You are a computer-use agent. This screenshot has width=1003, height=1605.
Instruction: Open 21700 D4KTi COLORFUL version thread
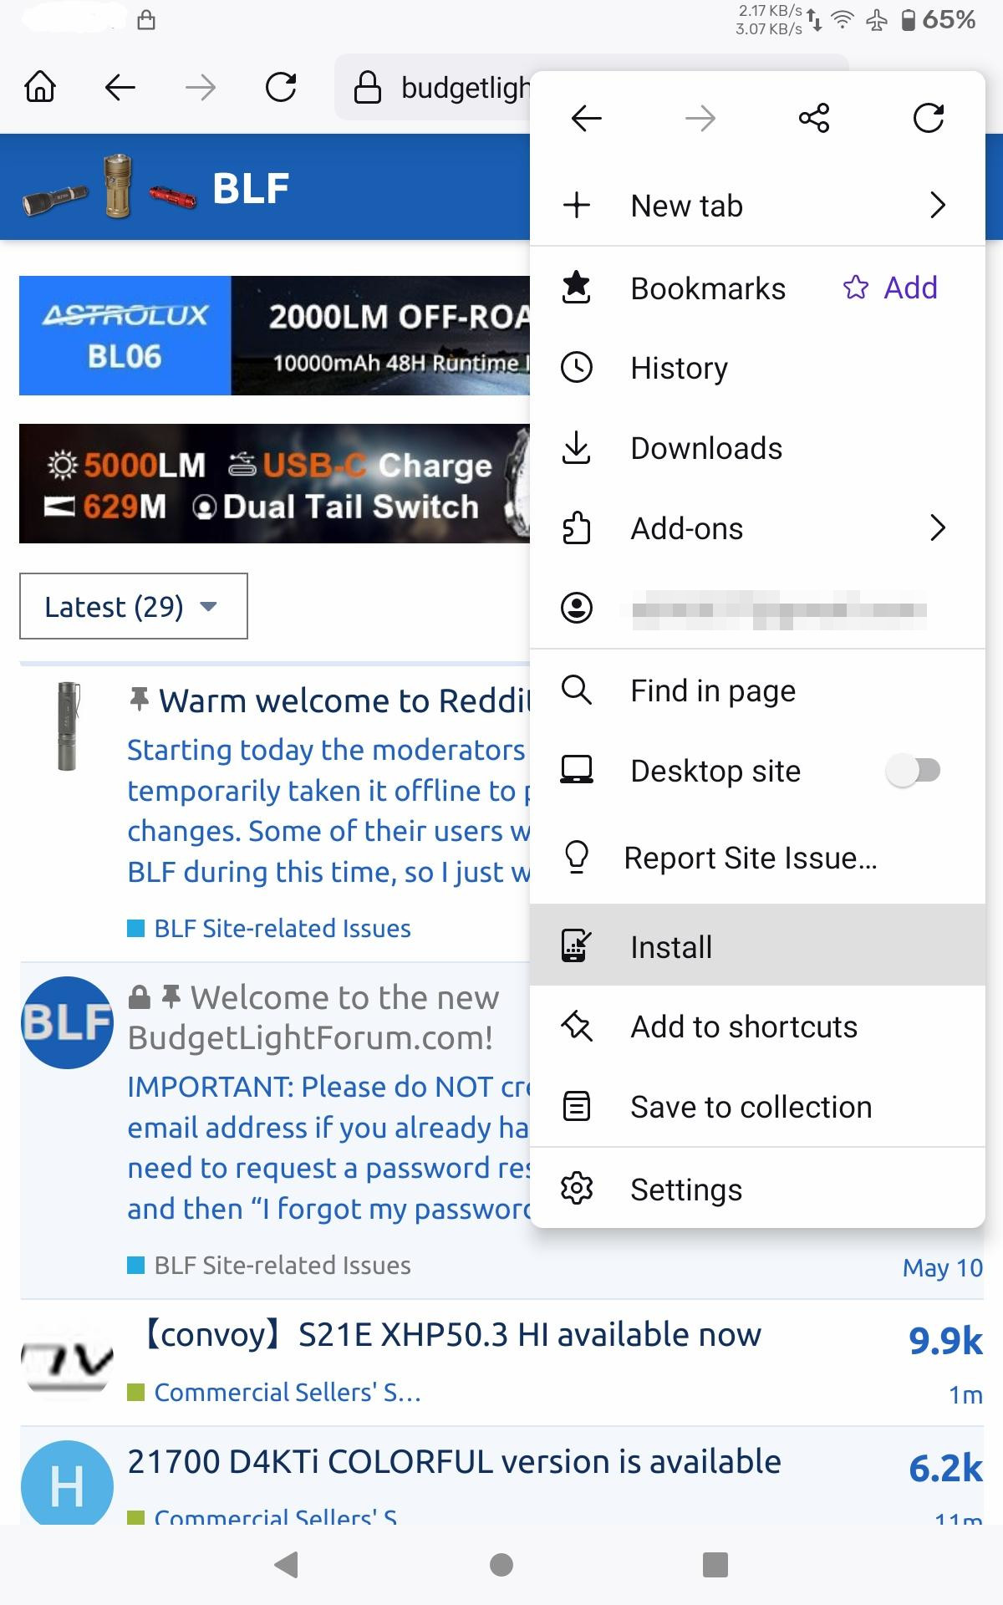(x=454, y=1462)
